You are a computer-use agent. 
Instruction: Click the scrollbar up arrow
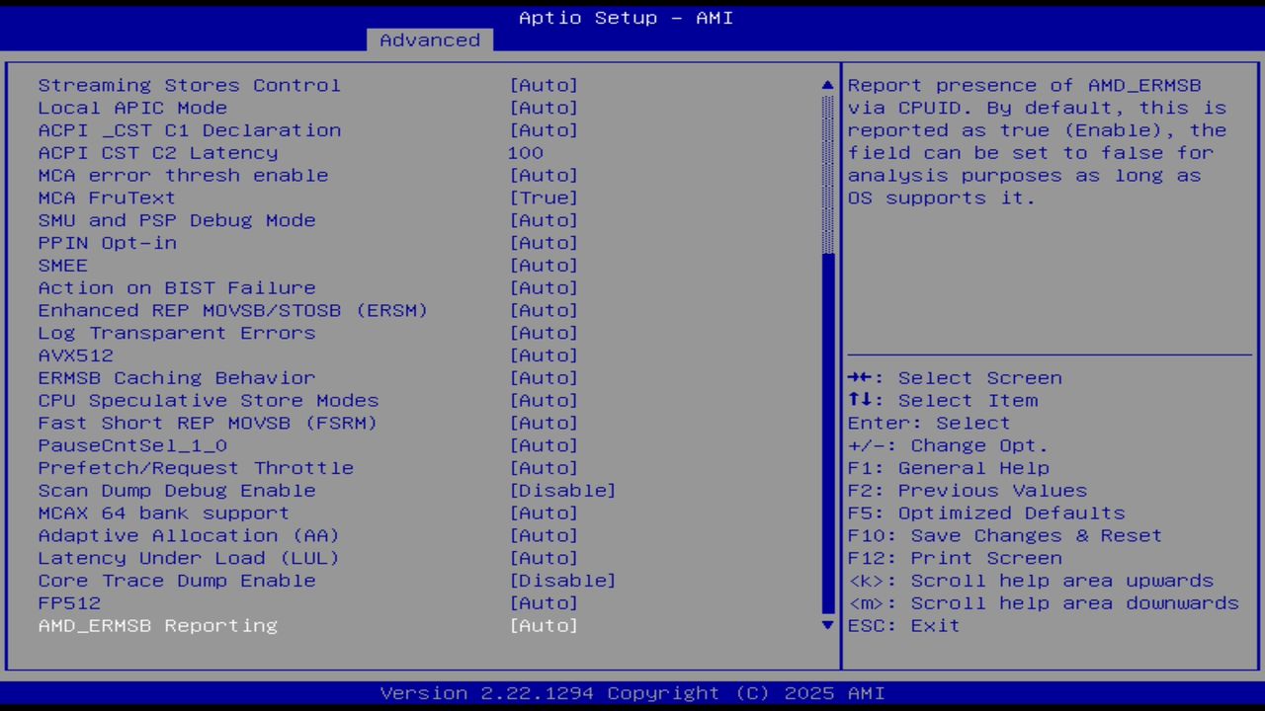pyautogui.click(x=826, y=85)
